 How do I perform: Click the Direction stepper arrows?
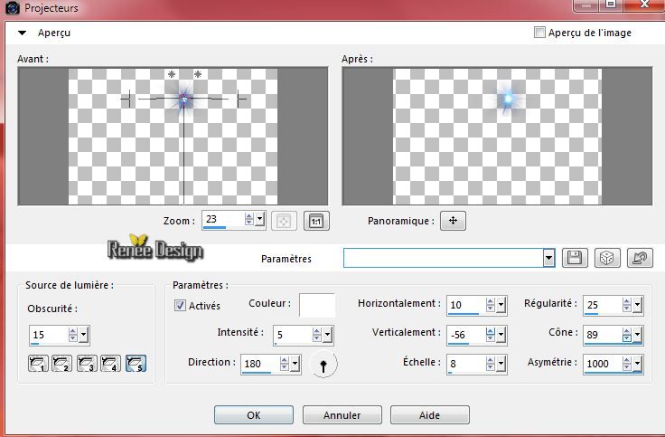285,364
